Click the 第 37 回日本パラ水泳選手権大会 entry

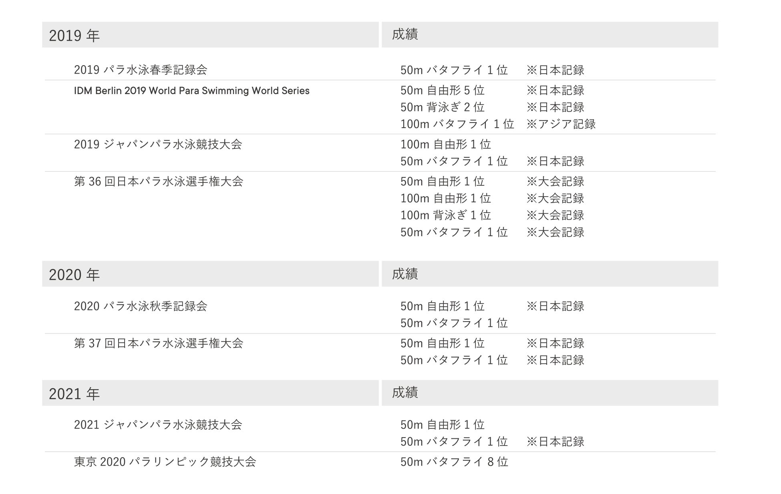159,343
